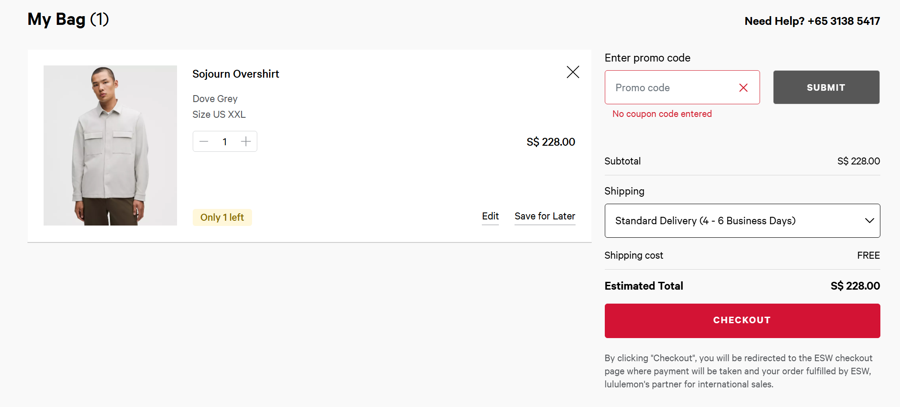Call the Need Help phone number

point(844,21)
